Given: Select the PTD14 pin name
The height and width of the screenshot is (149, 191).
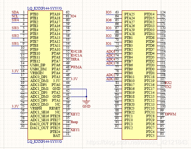Looking at the screenshot, I should tap(149, 14).
